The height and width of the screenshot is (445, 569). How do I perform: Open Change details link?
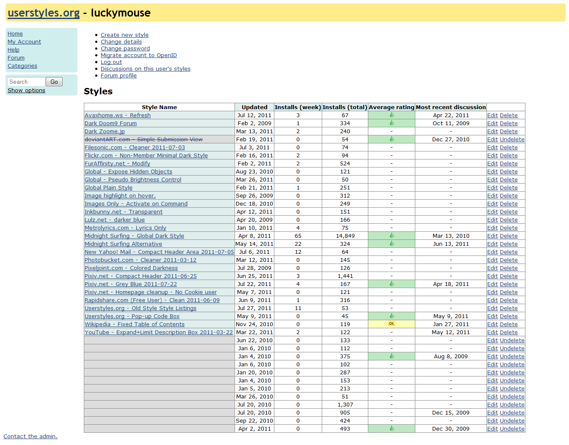click(x=121, y=42)
